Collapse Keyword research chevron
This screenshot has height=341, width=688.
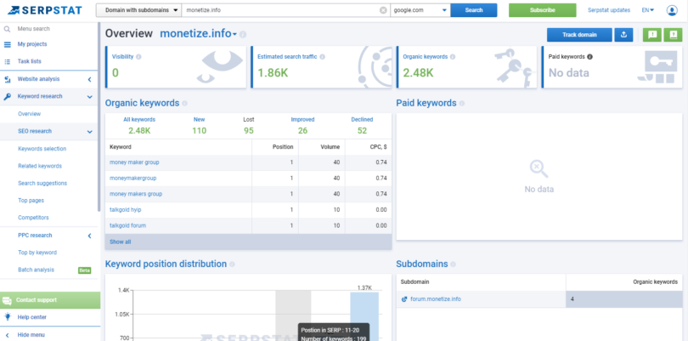pos(89,97)
